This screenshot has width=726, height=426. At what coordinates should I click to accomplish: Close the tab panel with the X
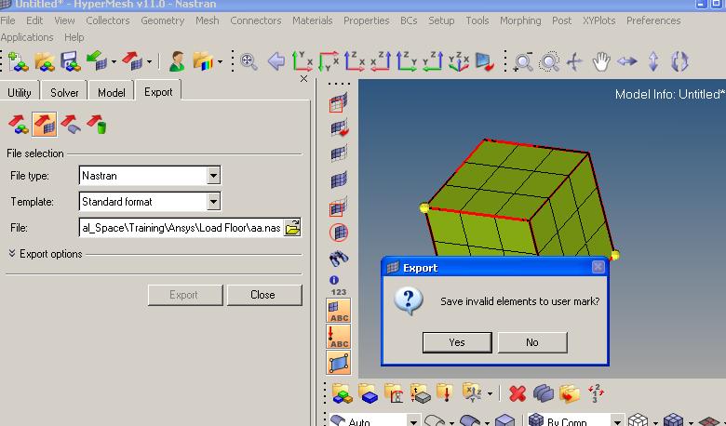coord(303,79)
